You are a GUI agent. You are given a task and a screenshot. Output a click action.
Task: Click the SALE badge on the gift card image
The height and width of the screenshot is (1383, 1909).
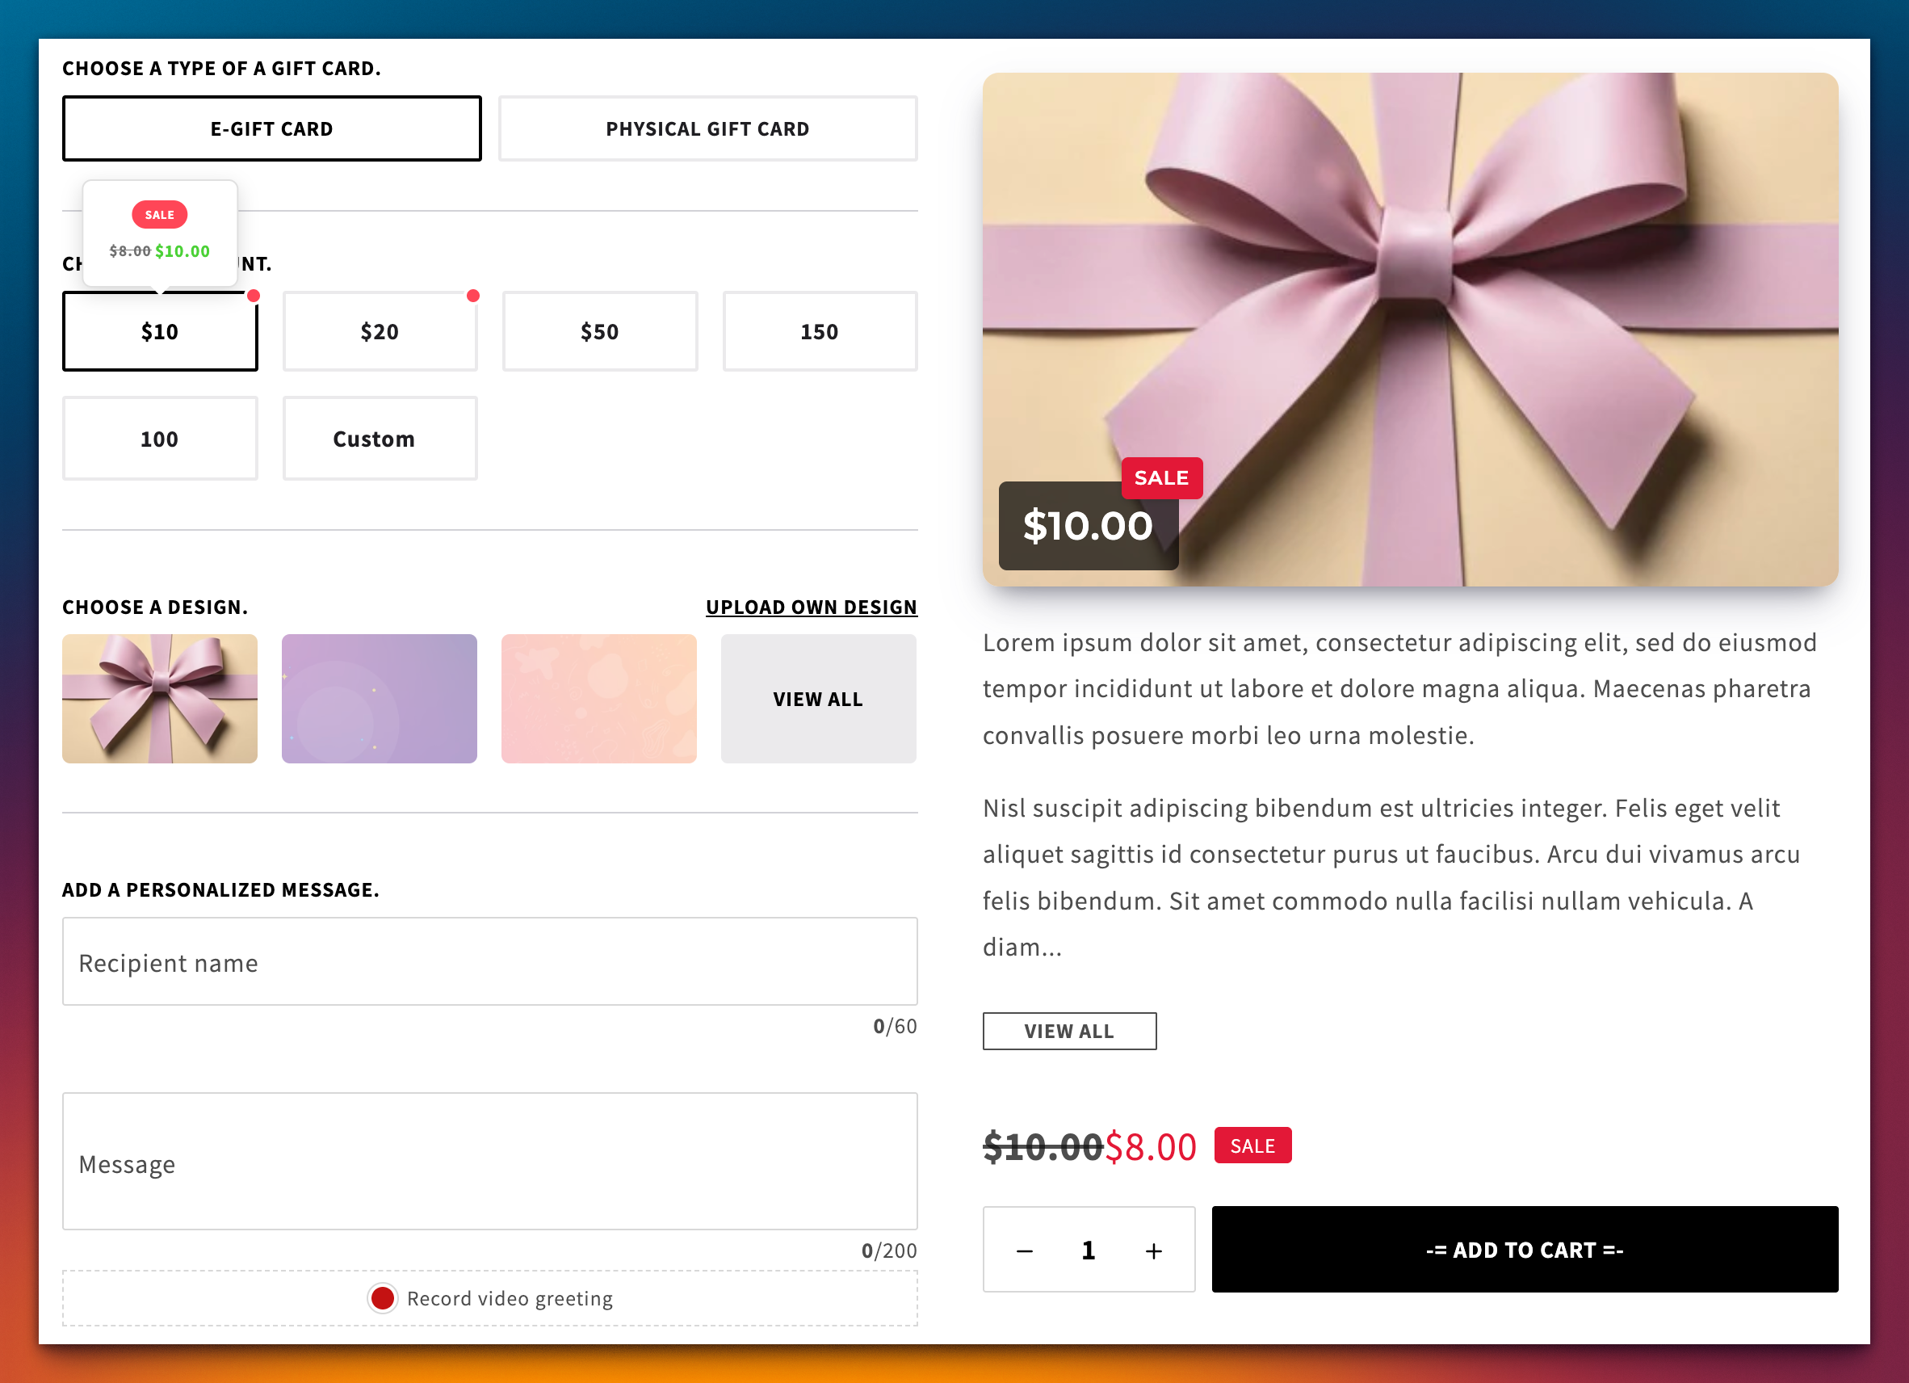click(x=1161, y=478)
